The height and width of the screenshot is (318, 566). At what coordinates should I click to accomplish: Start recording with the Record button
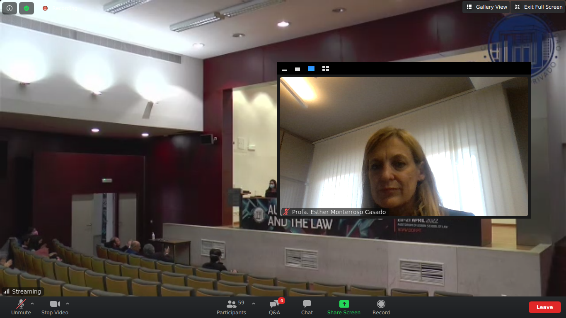(381, 307)
